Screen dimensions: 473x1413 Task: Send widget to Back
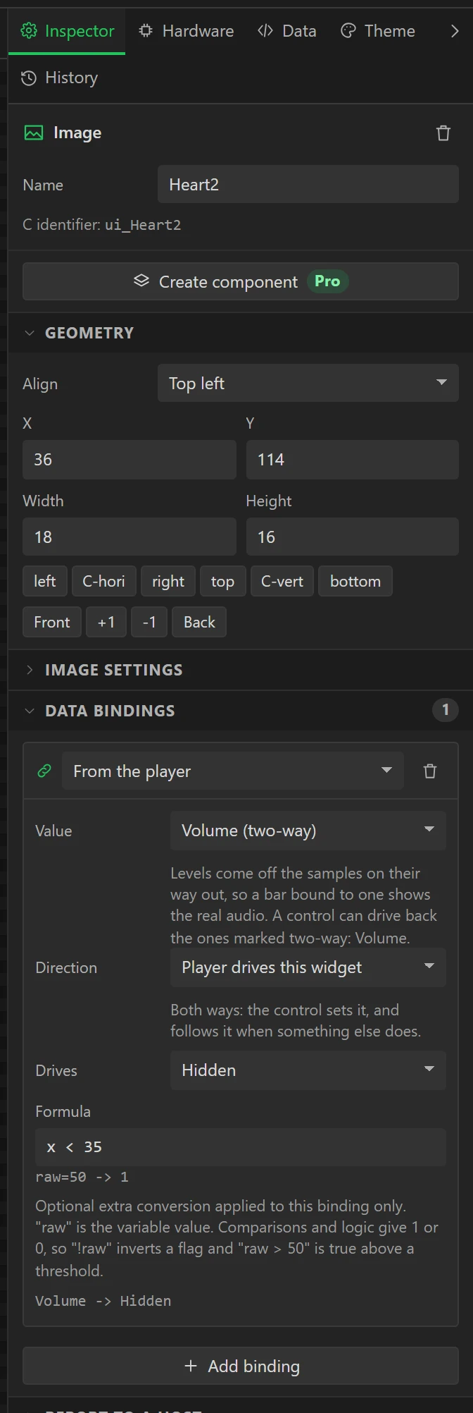[199, 622]
